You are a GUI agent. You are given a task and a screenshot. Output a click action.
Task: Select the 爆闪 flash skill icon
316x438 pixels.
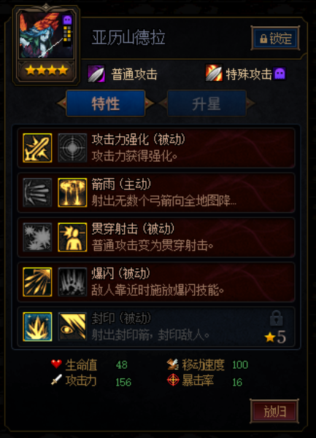tap(37, 282)
